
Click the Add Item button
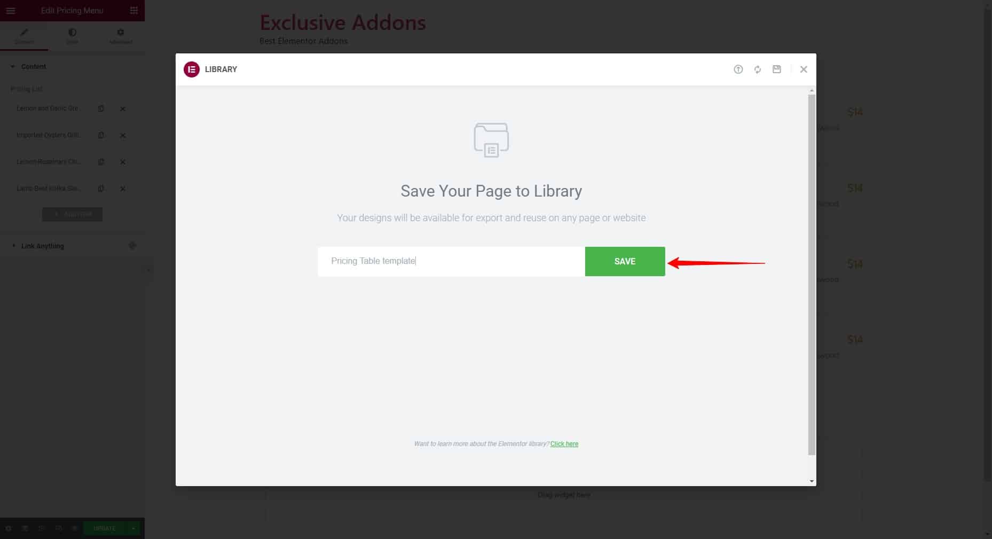tap(72, 214)
